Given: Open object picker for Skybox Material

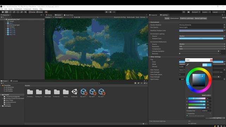Looking at the screenshot, I should [225, 25].
